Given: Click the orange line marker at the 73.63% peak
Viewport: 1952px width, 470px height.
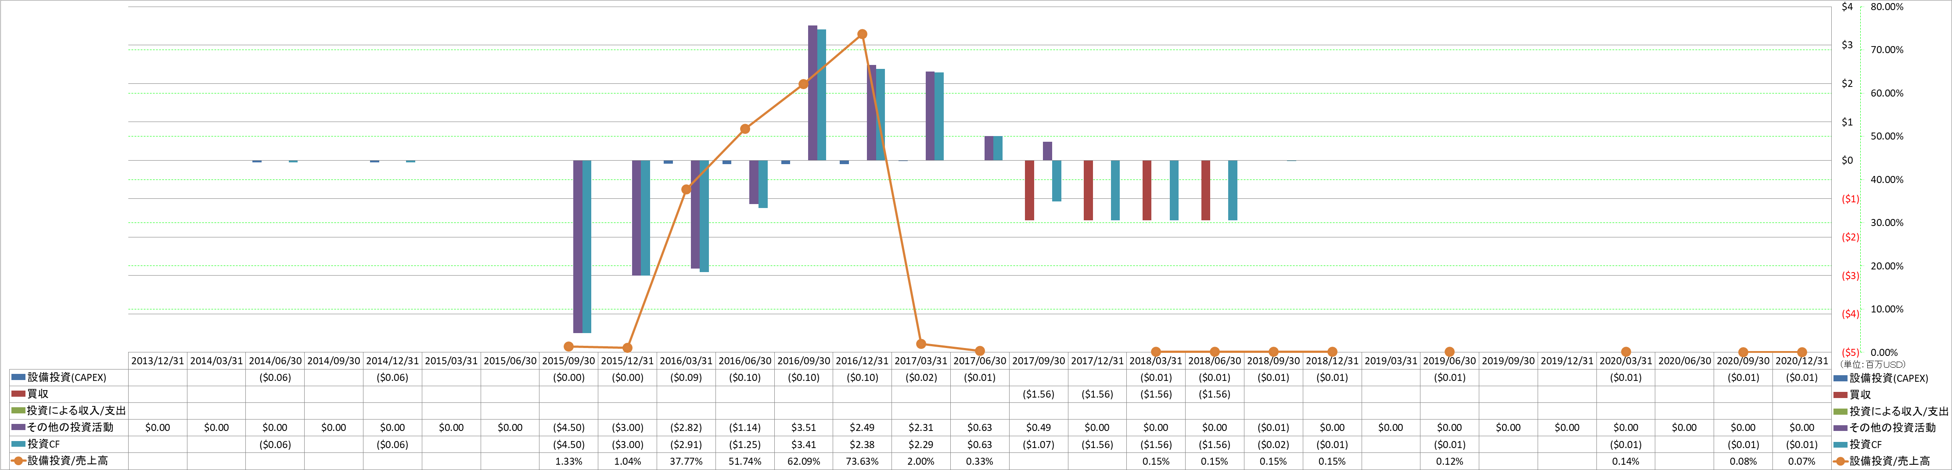Looking at the screenshot, I should pos(863,34).
